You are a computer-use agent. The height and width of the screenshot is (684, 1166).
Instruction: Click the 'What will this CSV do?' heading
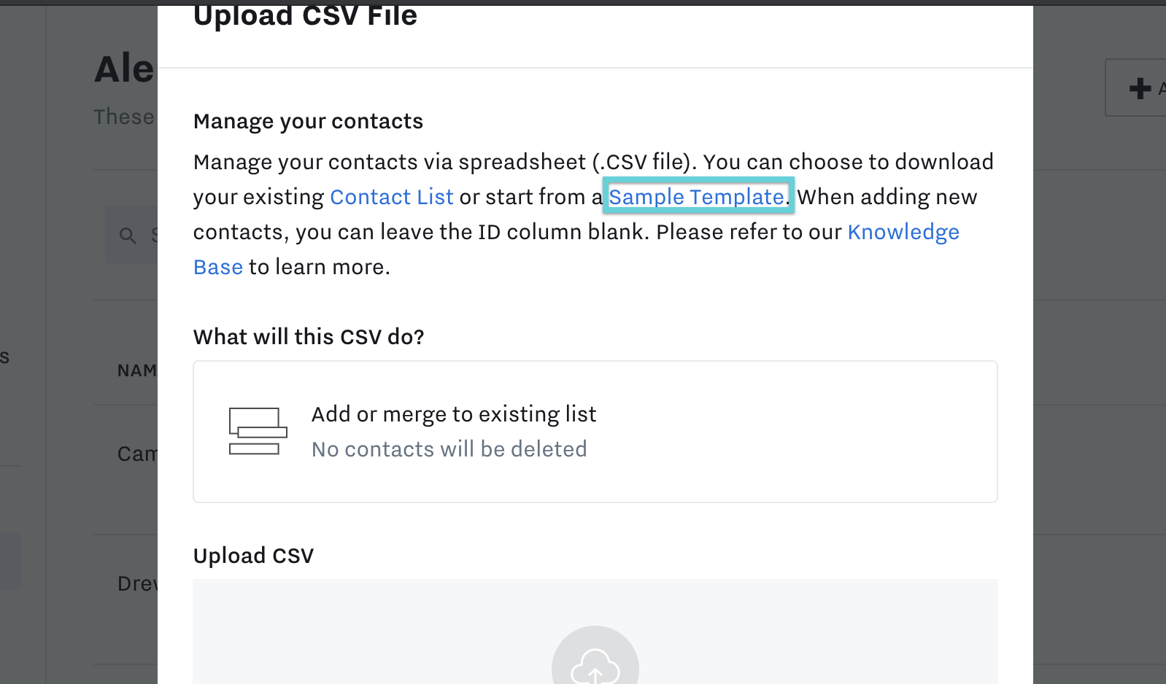click(309, 337)
